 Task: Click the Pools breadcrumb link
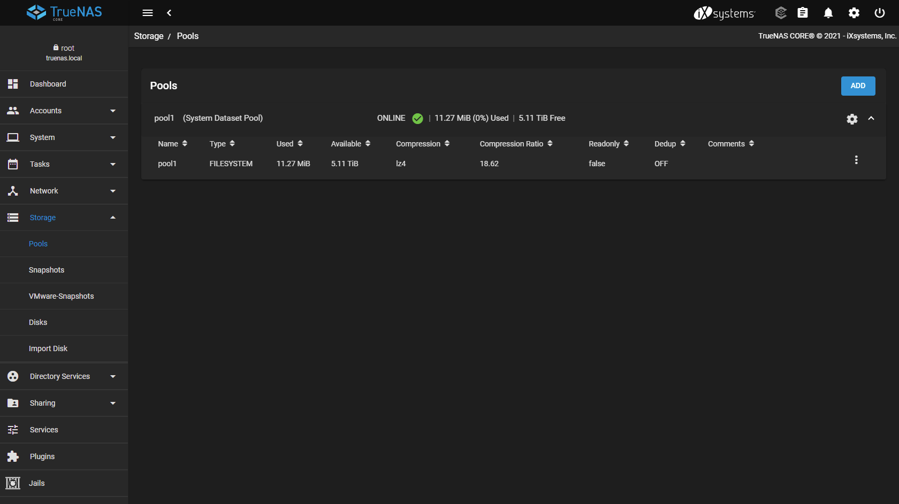pos(188,36)
